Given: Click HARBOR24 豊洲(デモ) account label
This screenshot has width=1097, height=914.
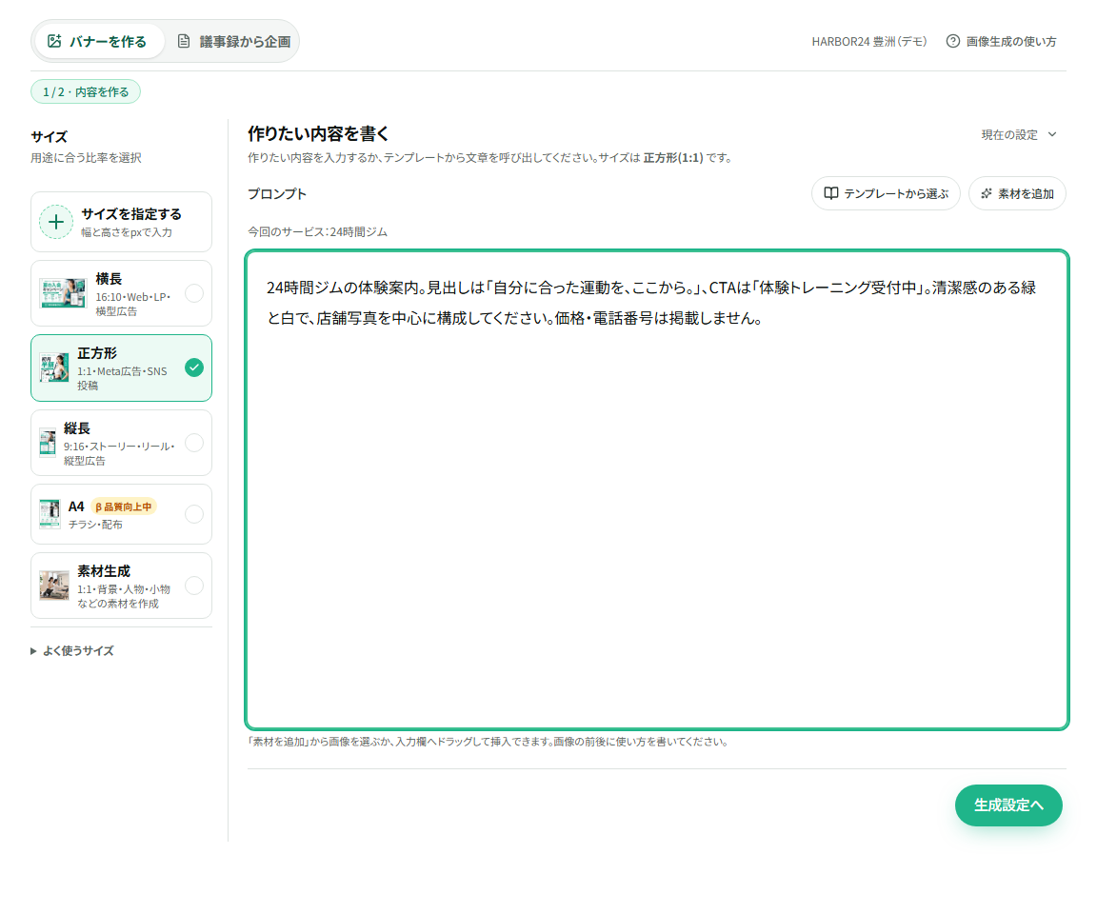Looking at the screenshot, I should [x=868, y=41].
